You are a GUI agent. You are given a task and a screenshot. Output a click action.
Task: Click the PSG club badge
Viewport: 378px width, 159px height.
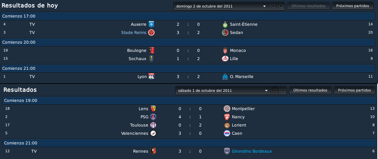pyautogui.click(x=153, y=117)
